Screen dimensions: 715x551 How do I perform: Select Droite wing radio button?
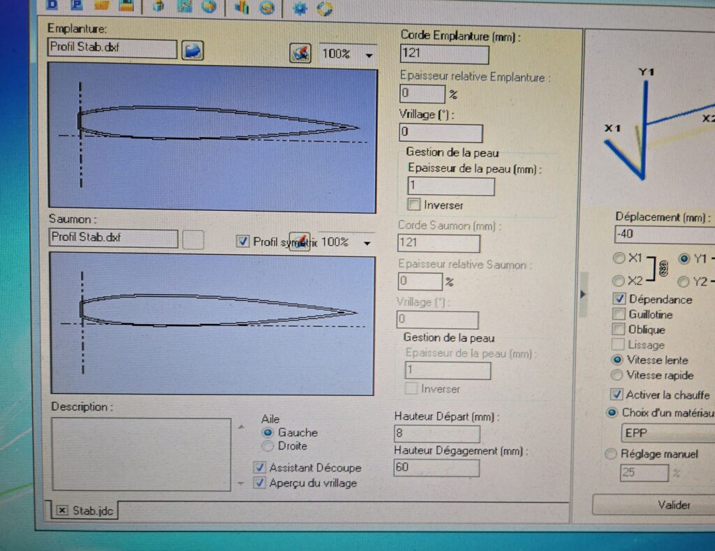pos(267,446)
